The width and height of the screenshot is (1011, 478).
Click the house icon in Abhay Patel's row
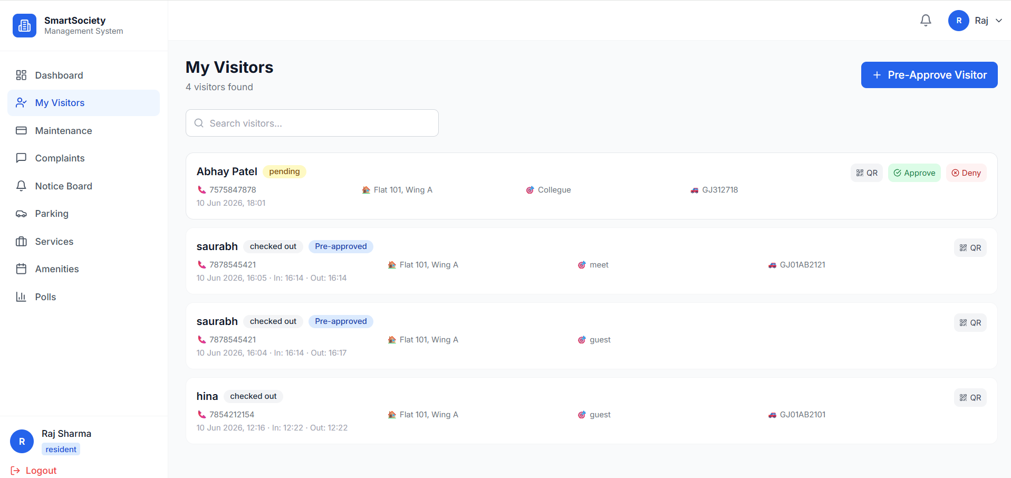point(366,190)
